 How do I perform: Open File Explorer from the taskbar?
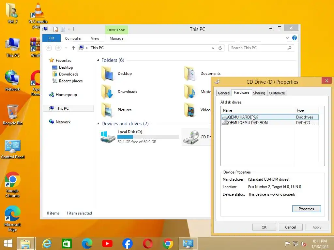click(25, 243)
